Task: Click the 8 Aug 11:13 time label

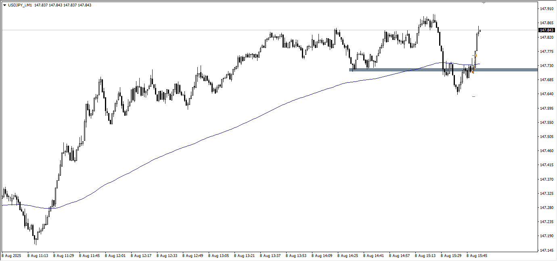Action: (x=38, y=256)
